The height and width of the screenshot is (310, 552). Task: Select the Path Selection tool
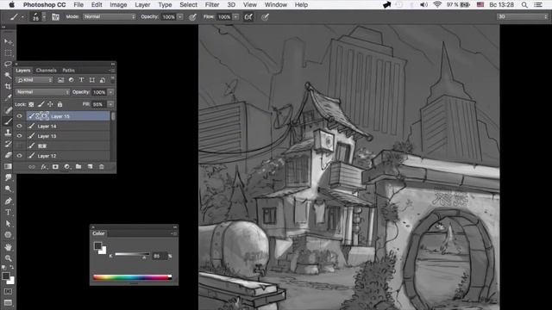[8, 224]
